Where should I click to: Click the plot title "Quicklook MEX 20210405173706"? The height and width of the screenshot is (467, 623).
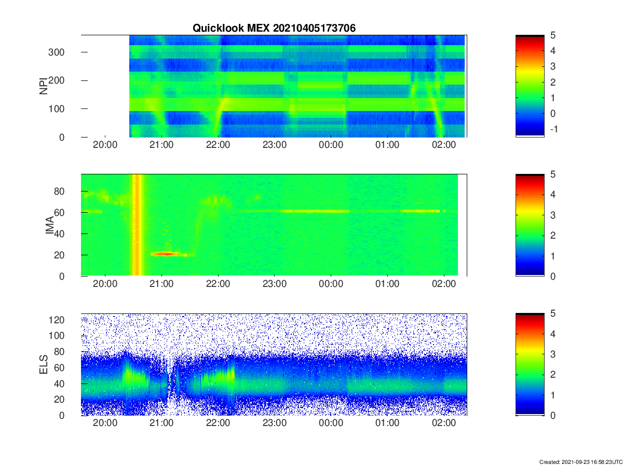[274, 29]
